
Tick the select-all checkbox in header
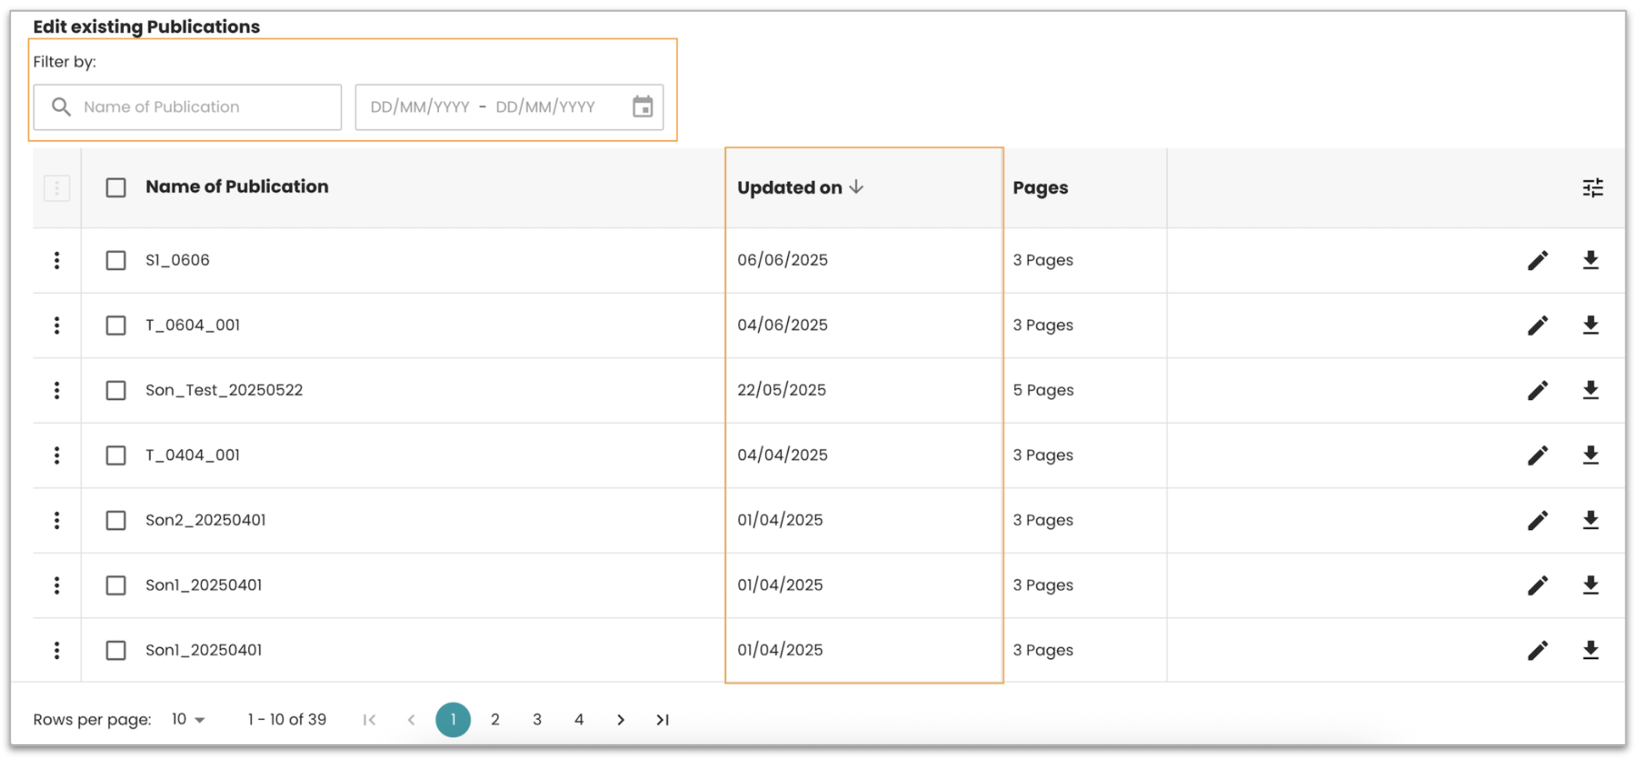(x=116, y=187)
